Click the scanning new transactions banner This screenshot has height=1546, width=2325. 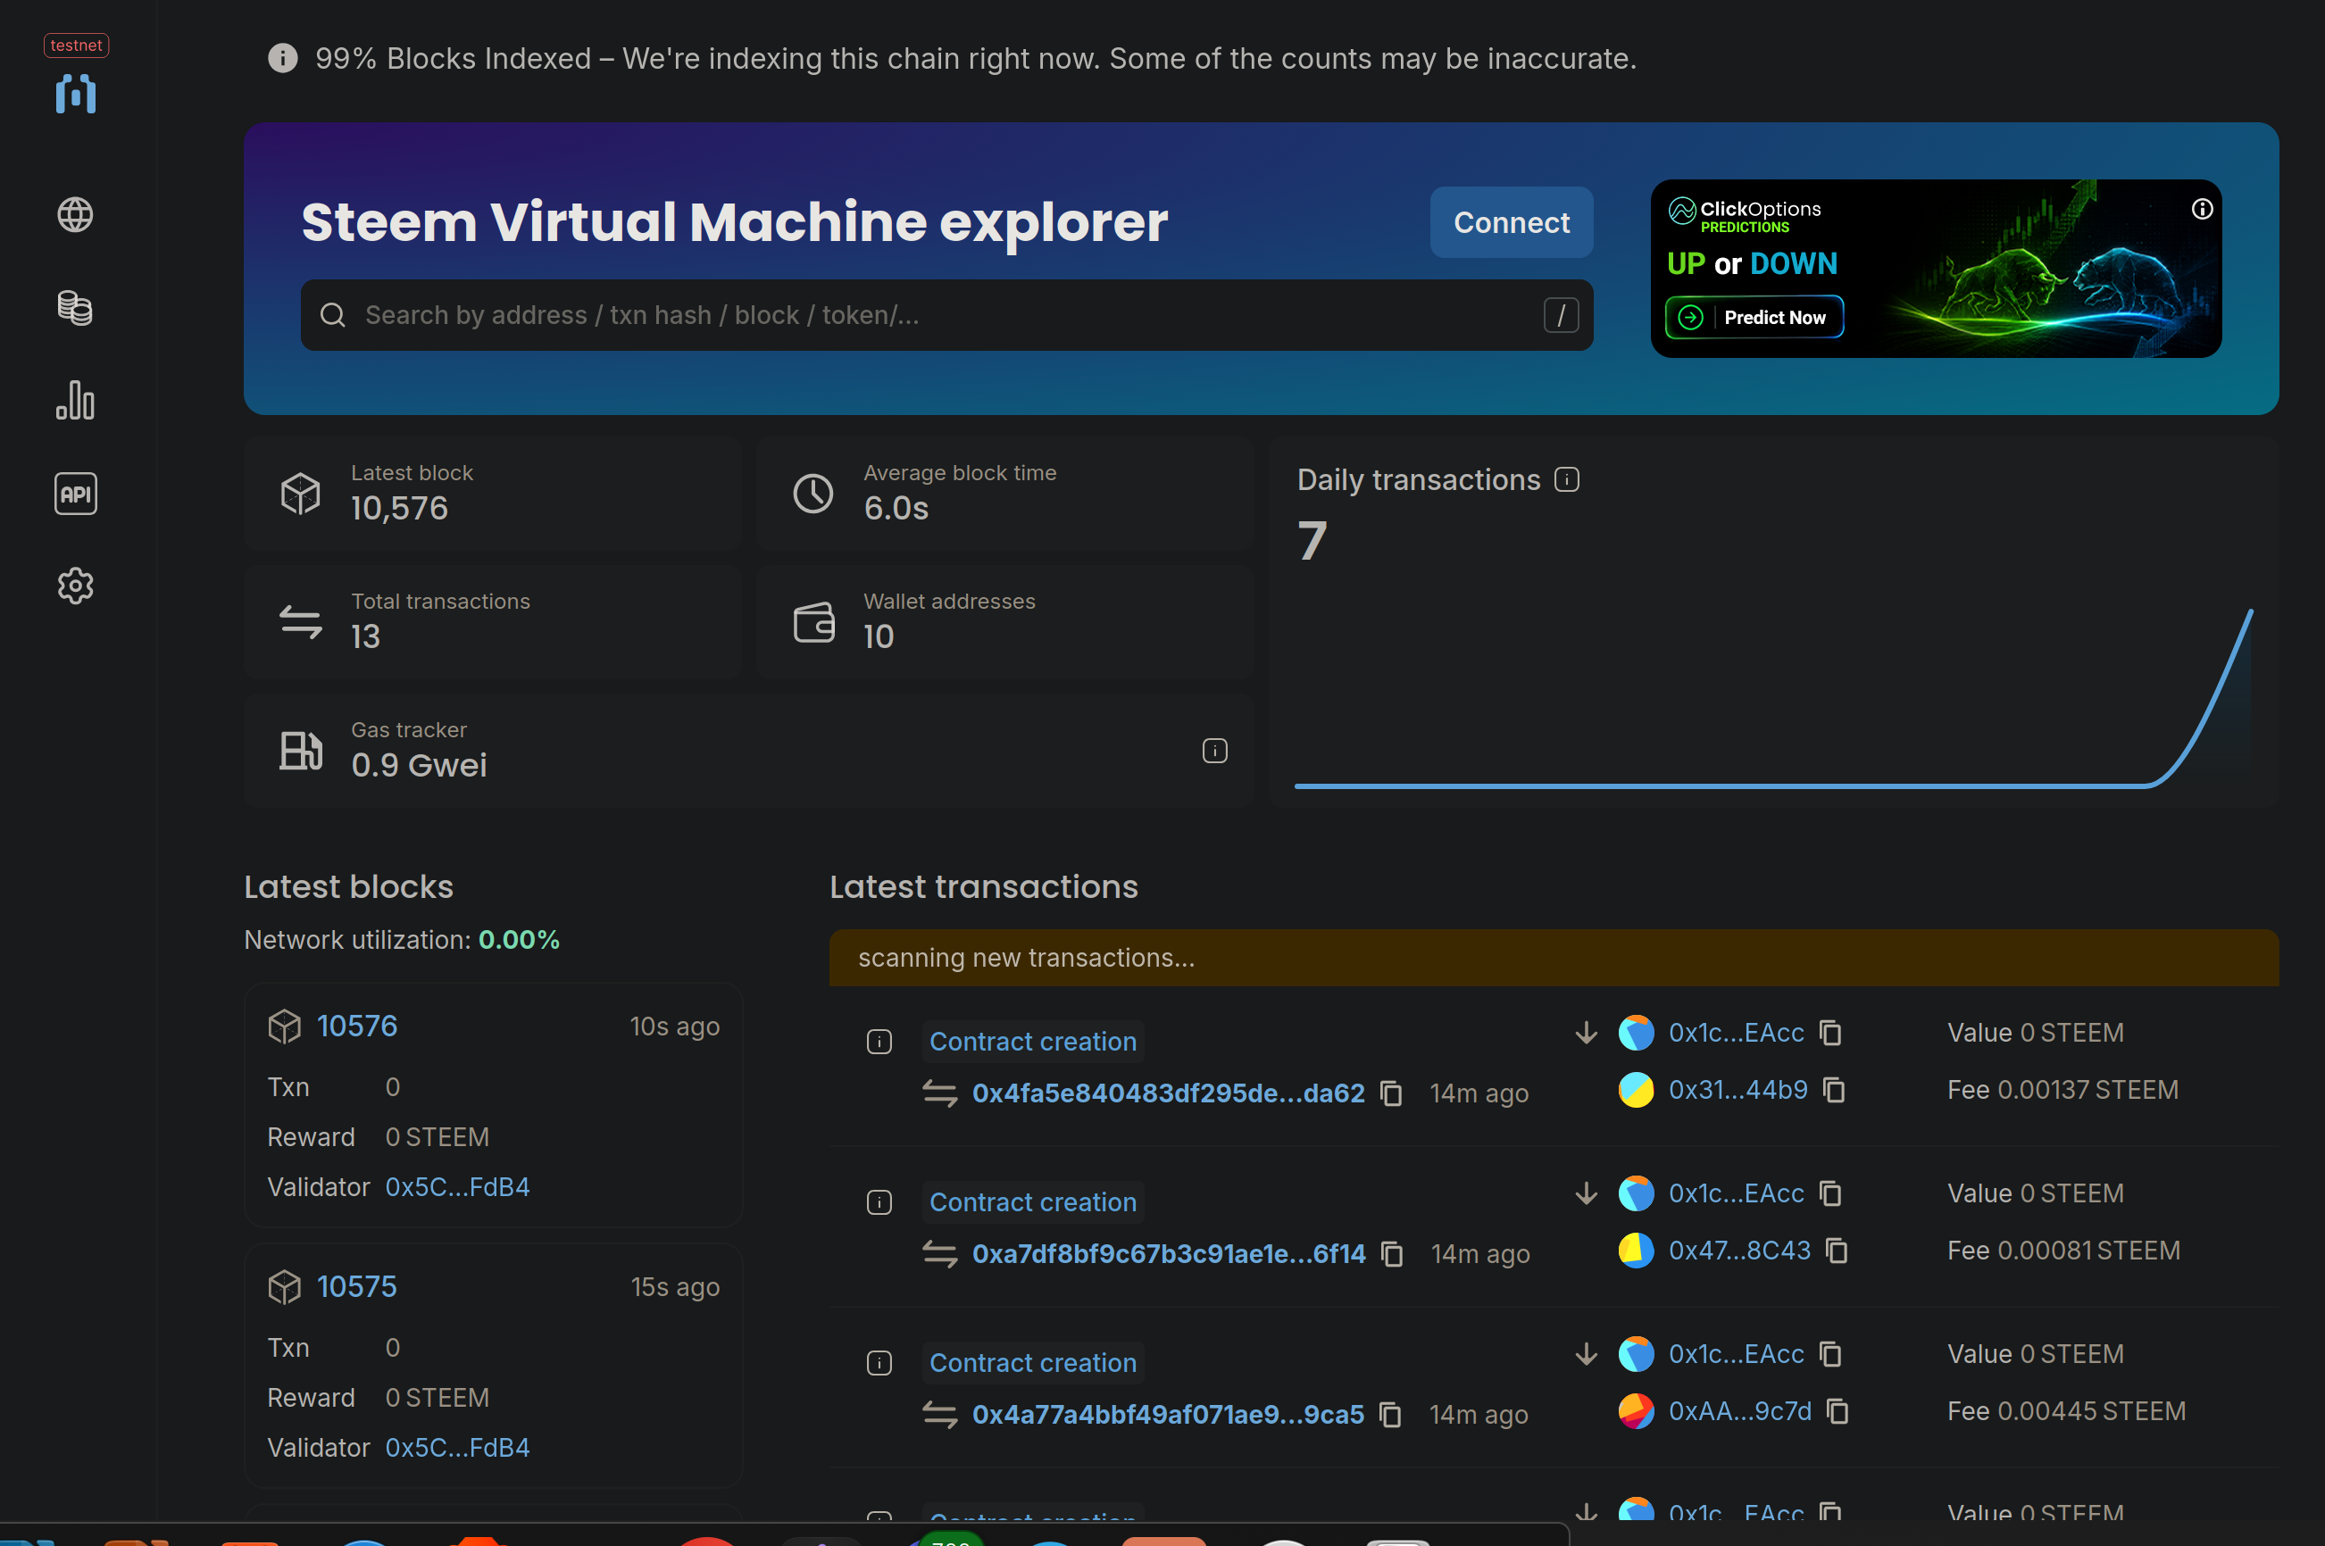coord(1553,958)
